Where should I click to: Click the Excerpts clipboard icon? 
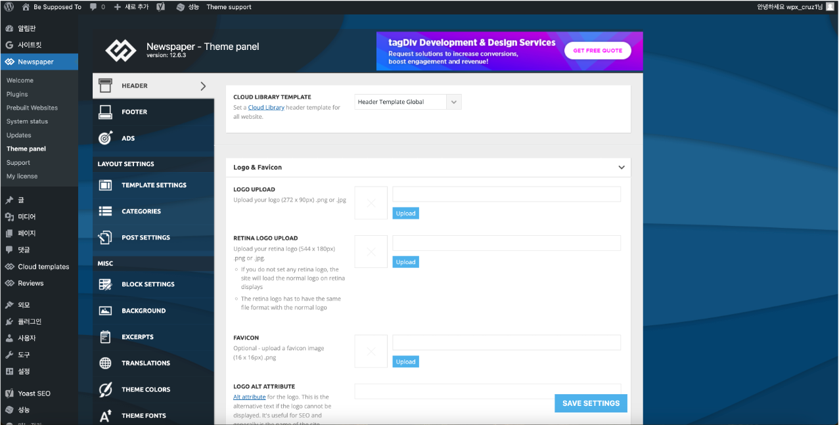click(105, 337)
